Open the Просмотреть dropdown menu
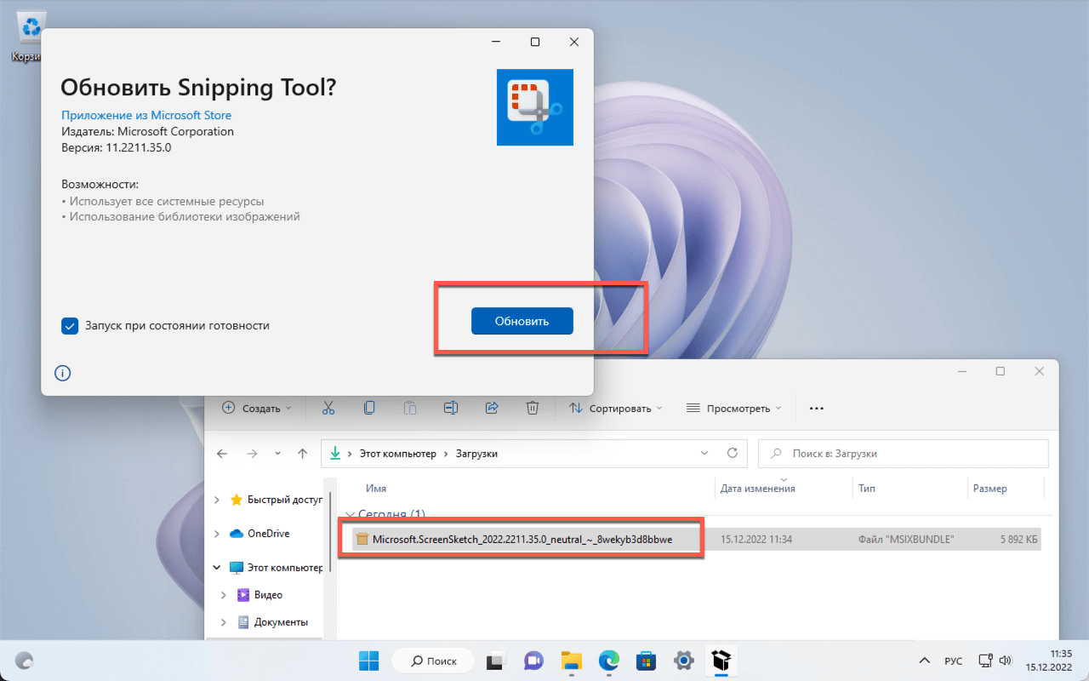The height and width of the screenshot is (681, 1089). (x=733, y=408)
